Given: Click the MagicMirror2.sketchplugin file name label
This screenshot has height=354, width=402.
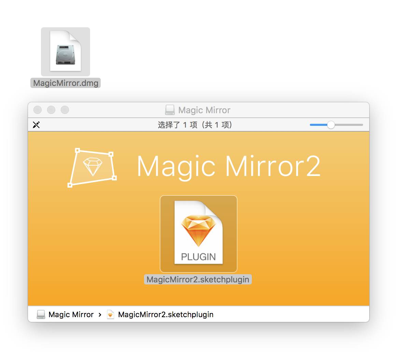Looking at the screenshot, I should pos(198,279).
